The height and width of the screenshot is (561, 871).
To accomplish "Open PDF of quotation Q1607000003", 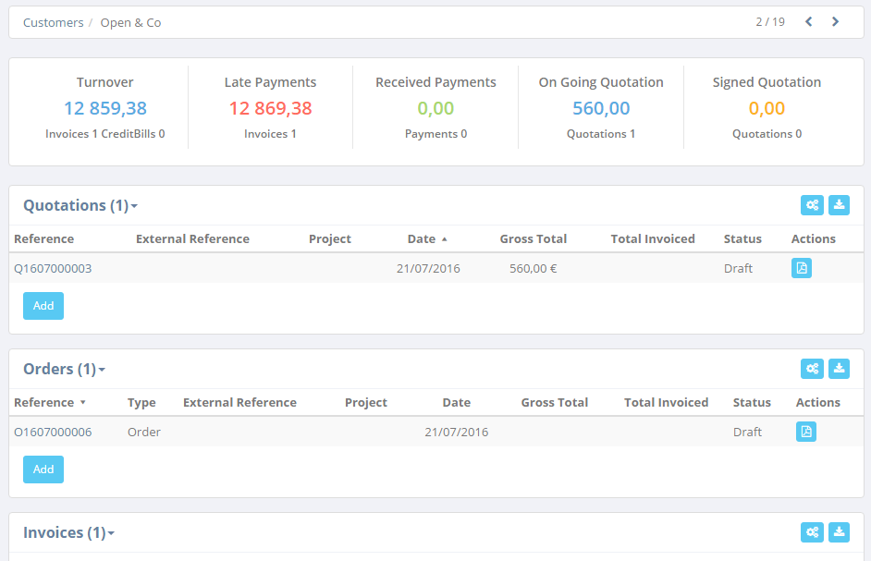I will pyautogui.click(x=802, y=268).
